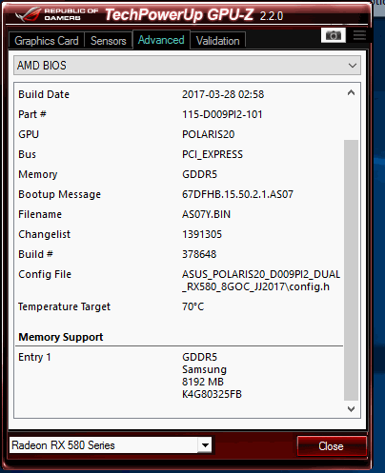385x473 pixels.
Task: Select the Build # value 378648
Action: (x=199, y=254)
